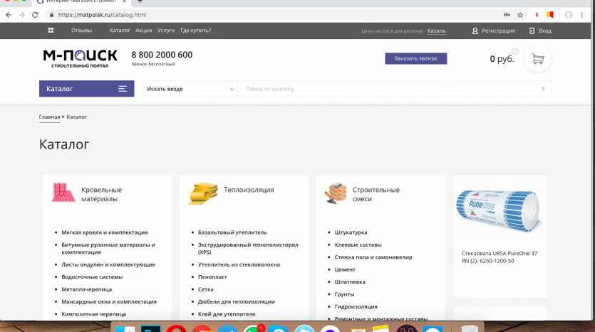Click the M-Поиск site logo
595x332 pixels.
[x=79, y=58]
